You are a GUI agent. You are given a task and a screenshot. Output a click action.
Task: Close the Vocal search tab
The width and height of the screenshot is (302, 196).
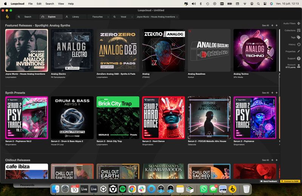tap(132, 17)
